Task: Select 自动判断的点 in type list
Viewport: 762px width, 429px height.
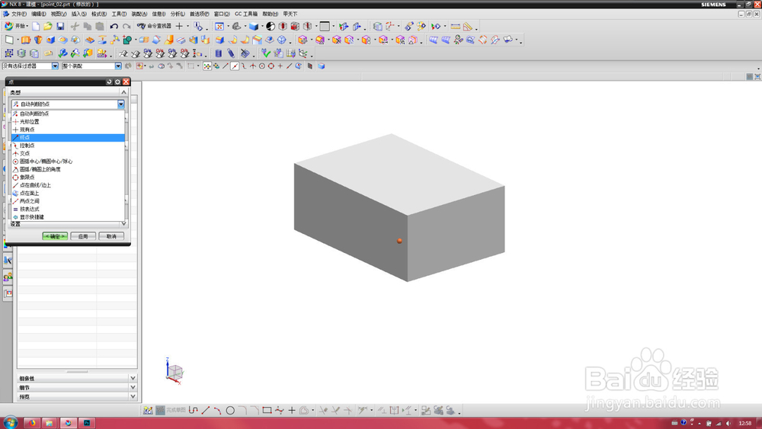Action: coord(68,114)
